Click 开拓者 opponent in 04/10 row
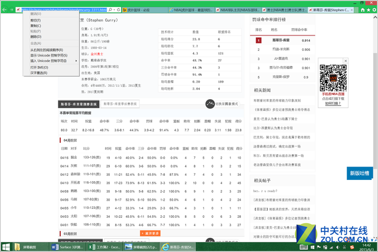 [x=74, y=182]
